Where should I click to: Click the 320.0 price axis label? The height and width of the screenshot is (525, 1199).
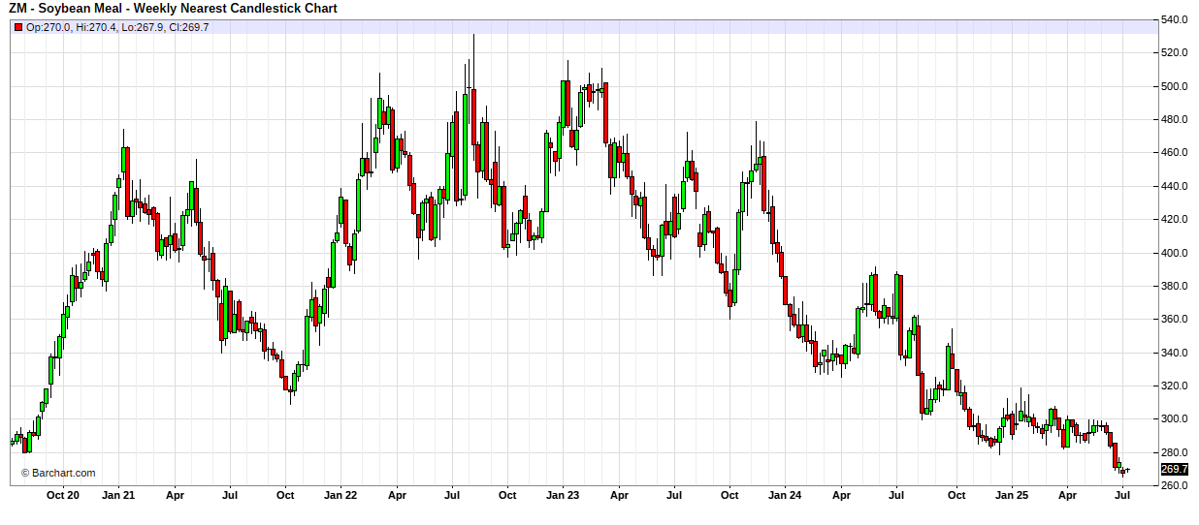1176,386
